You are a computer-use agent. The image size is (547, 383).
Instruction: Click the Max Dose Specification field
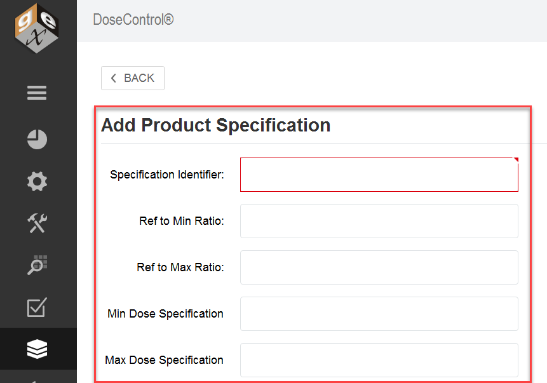[379, 360]
